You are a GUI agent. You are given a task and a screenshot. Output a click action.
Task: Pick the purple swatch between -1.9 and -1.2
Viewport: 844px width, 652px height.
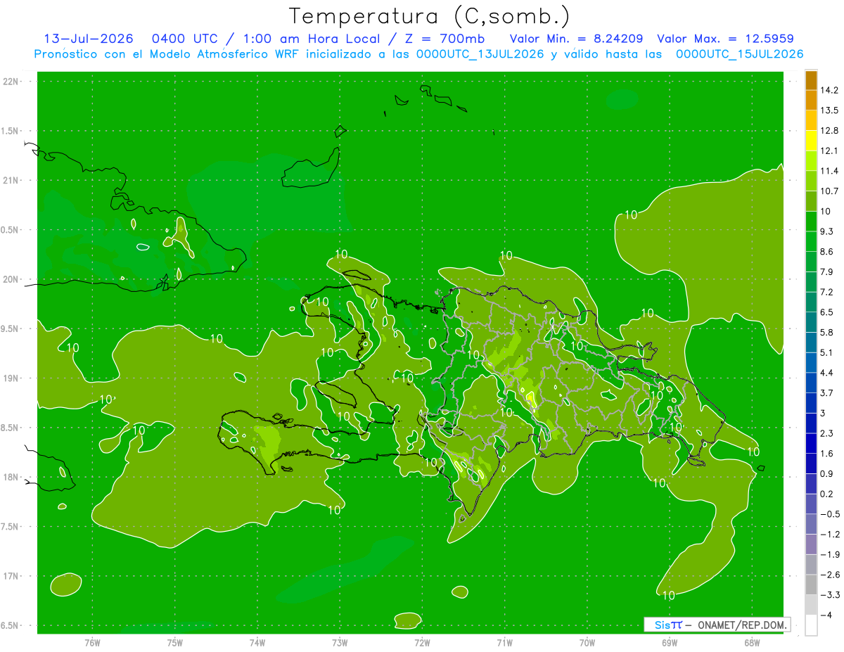pyautogui.click(x=811, y=544)
